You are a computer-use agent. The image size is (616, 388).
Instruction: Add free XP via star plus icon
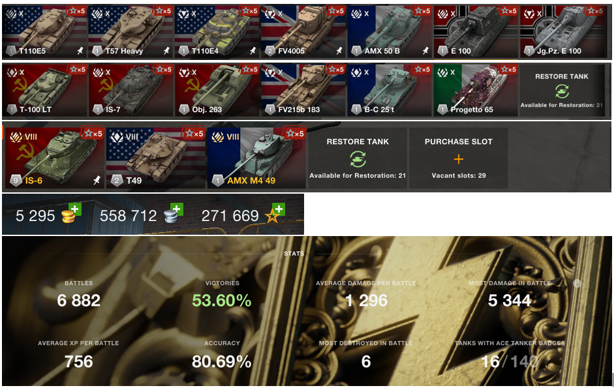point(279,209)
